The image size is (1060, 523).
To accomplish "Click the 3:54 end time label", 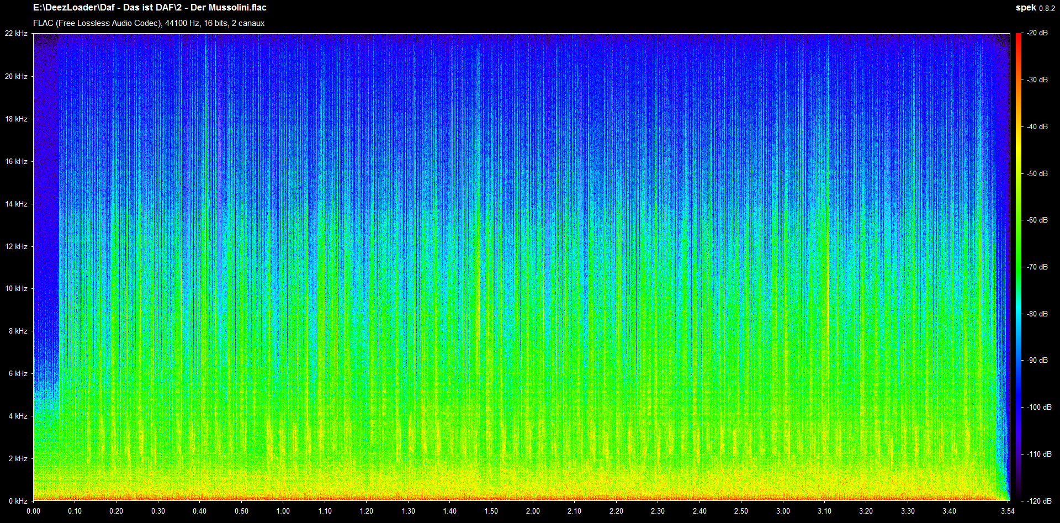I will pyautogui.click(x=1008, y=511).
